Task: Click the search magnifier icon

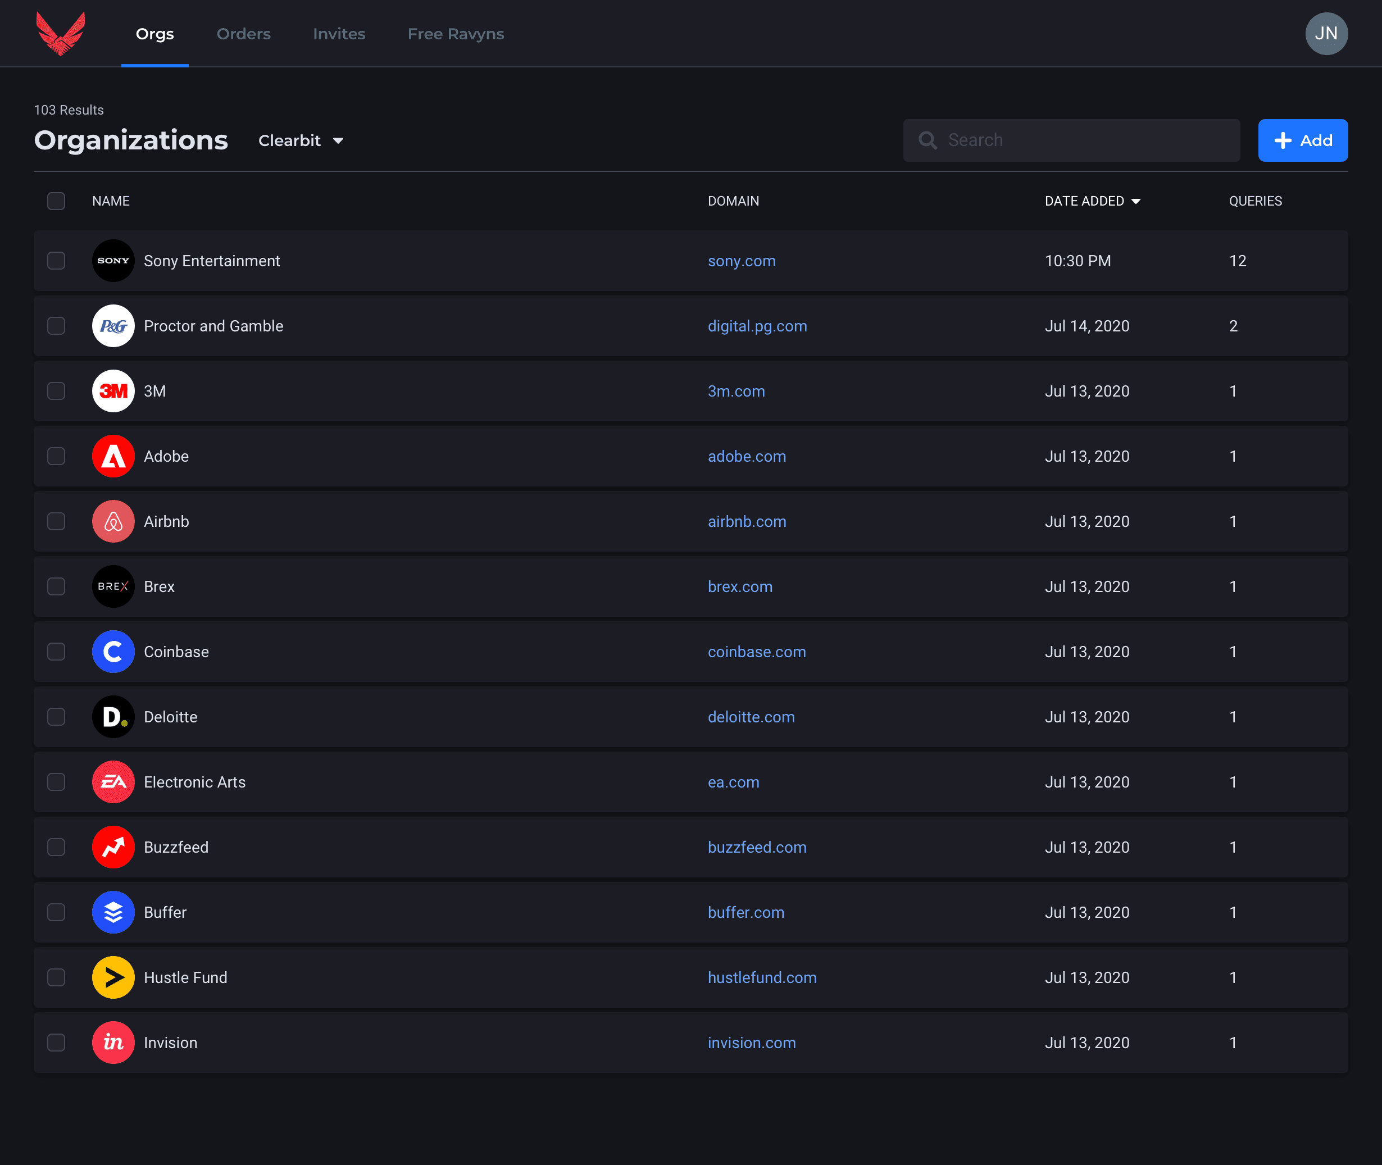Action: point(928,140)
